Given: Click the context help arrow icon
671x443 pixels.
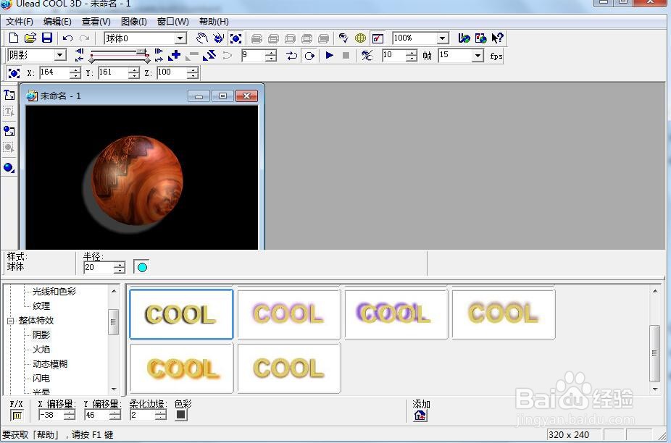Looking at the screenshot, I should (497, 38).
